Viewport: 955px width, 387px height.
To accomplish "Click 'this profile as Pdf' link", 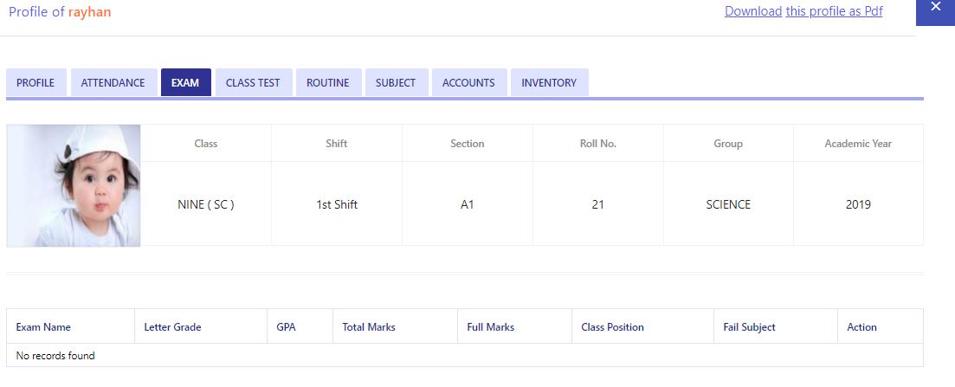I will click(834, 11).
